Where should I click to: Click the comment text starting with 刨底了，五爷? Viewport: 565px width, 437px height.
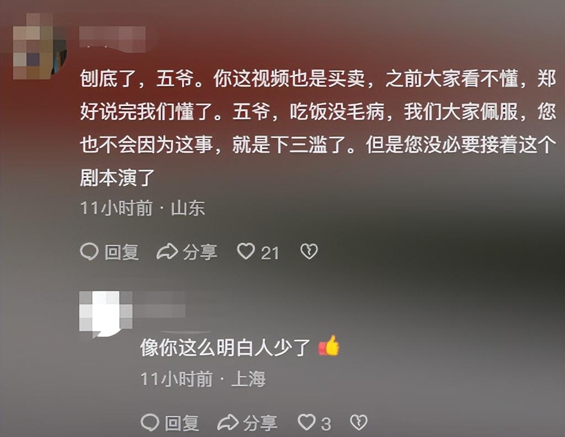click(318, 128)
